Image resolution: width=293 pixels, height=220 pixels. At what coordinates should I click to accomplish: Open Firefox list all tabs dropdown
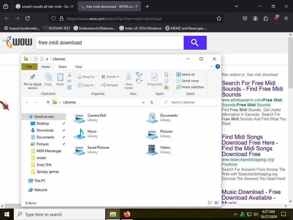click(x=236, y=6)
